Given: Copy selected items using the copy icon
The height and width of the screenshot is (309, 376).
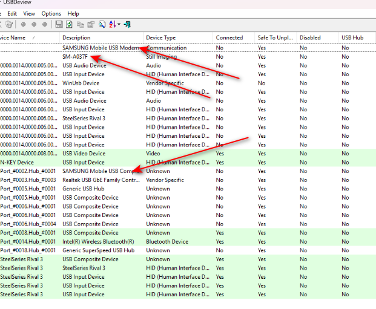Looking at the screenshot, I should 81,24.
